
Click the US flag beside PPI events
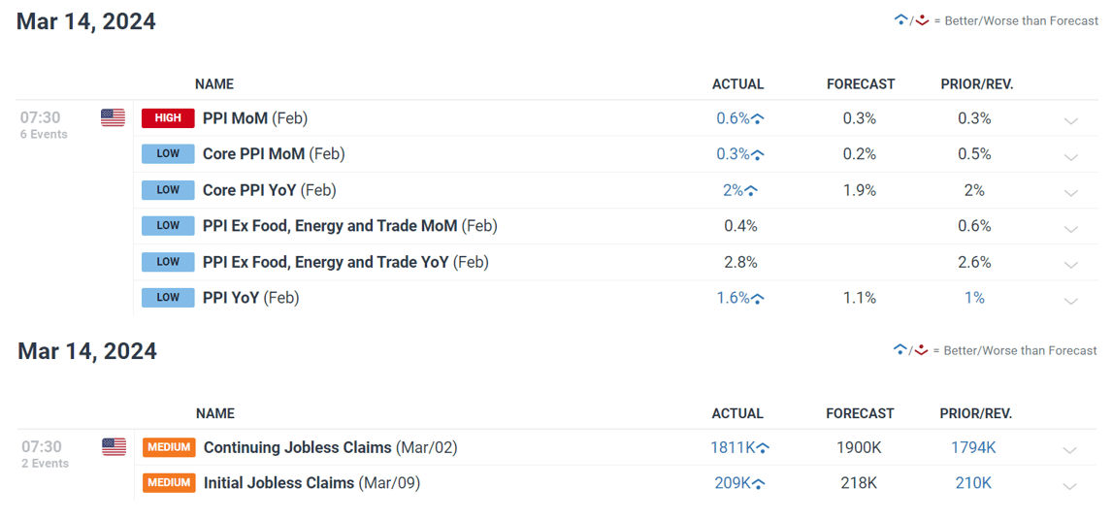pos(113,117)
